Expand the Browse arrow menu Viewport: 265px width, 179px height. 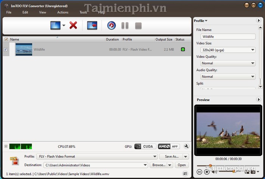coord(170,165)
